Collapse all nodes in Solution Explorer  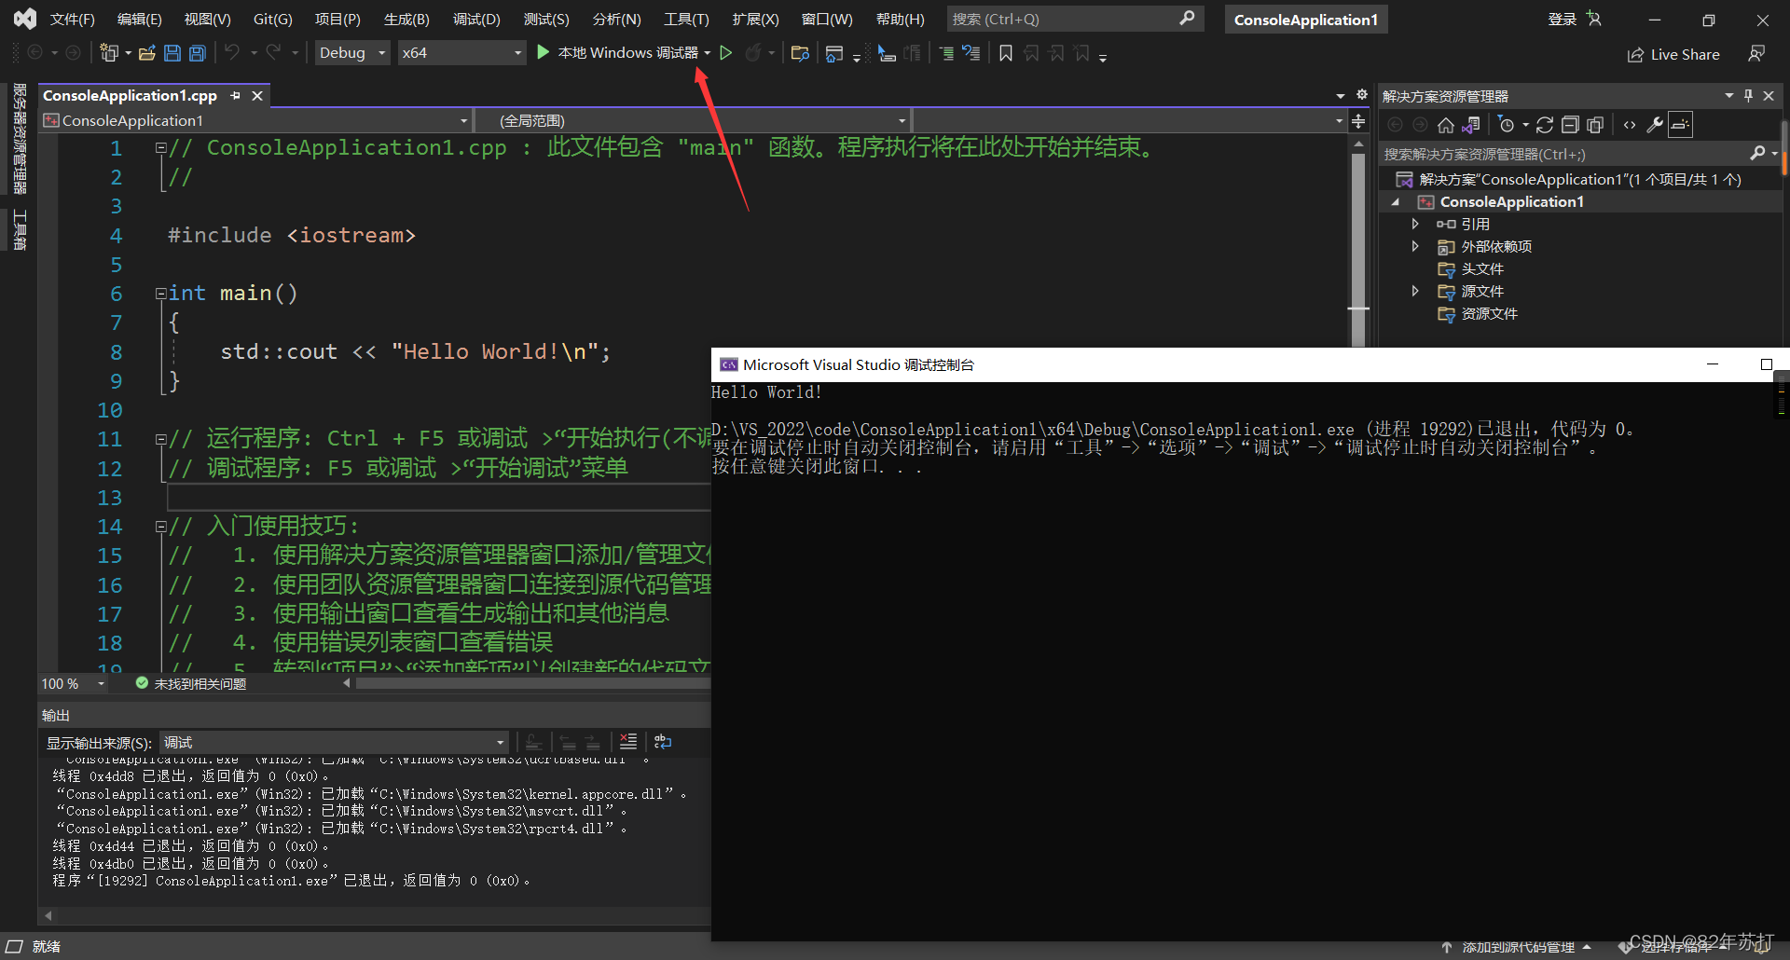(1570, 125)
